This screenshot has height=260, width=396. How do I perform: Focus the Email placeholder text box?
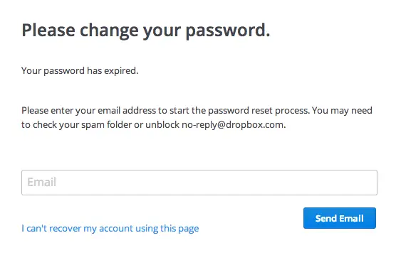pyautogui.click(x=199, y=183)
